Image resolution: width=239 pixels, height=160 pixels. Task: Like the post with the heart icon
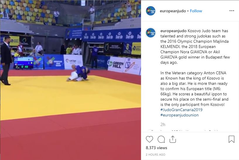coord(149,139)
